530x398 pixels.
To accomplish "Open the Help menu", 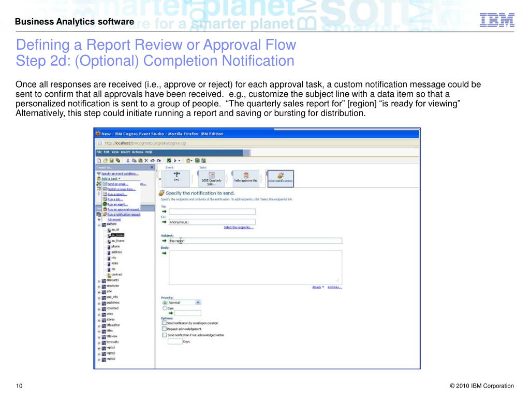I will point(149,152).
